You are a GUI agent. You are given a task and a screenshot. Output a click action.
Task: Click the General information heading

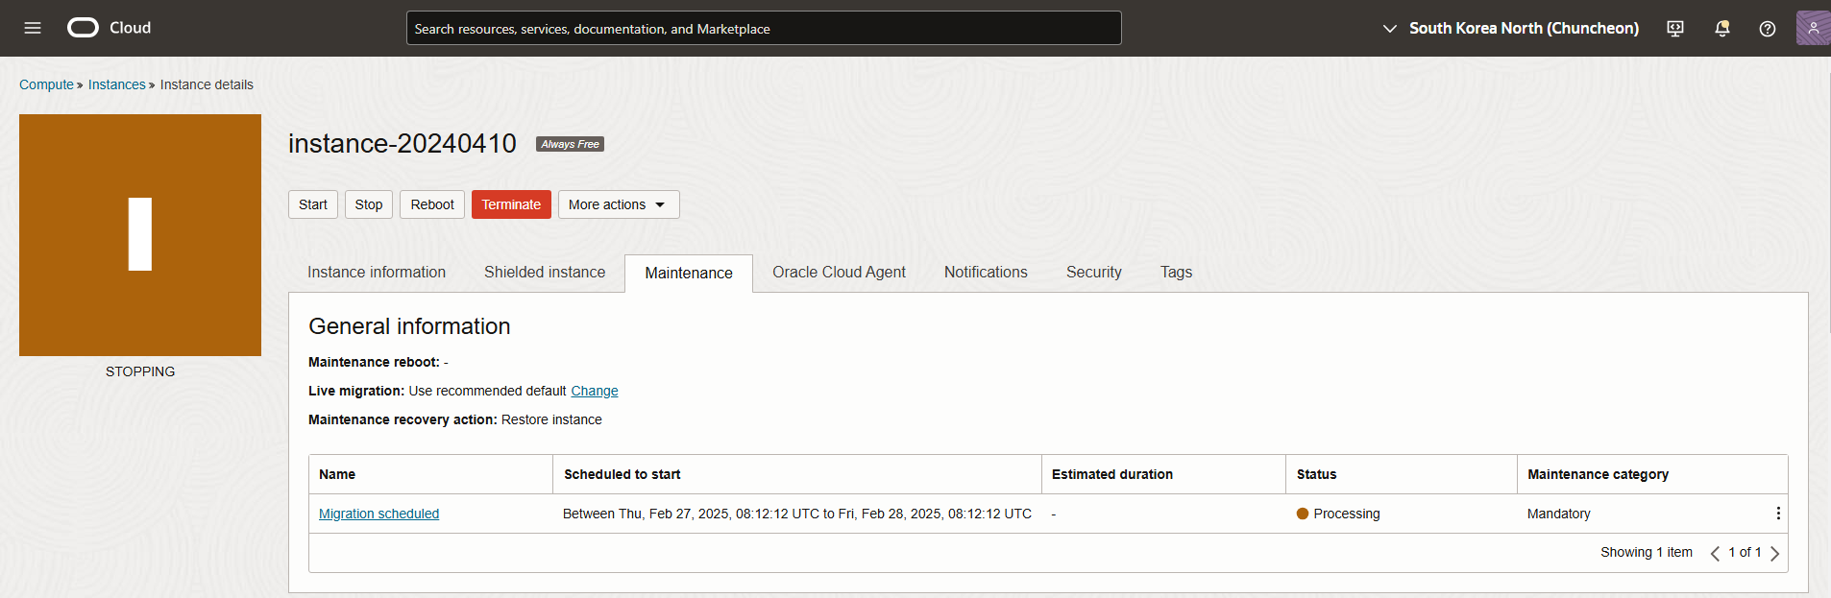coord(409,326)
